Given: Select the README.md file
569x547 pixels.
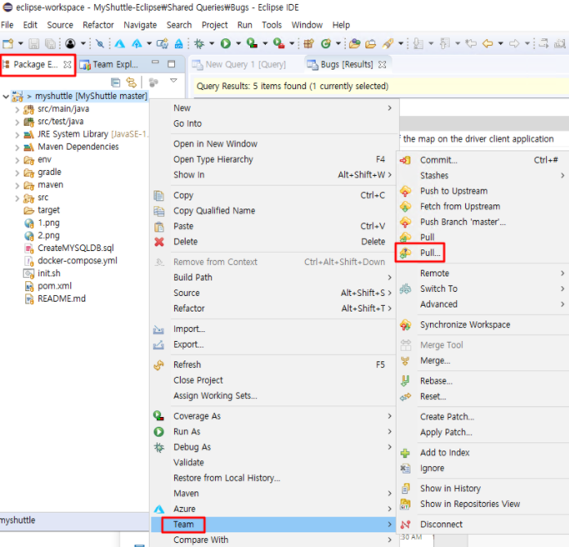Looking at the screenshot, I should click(61, 298).
